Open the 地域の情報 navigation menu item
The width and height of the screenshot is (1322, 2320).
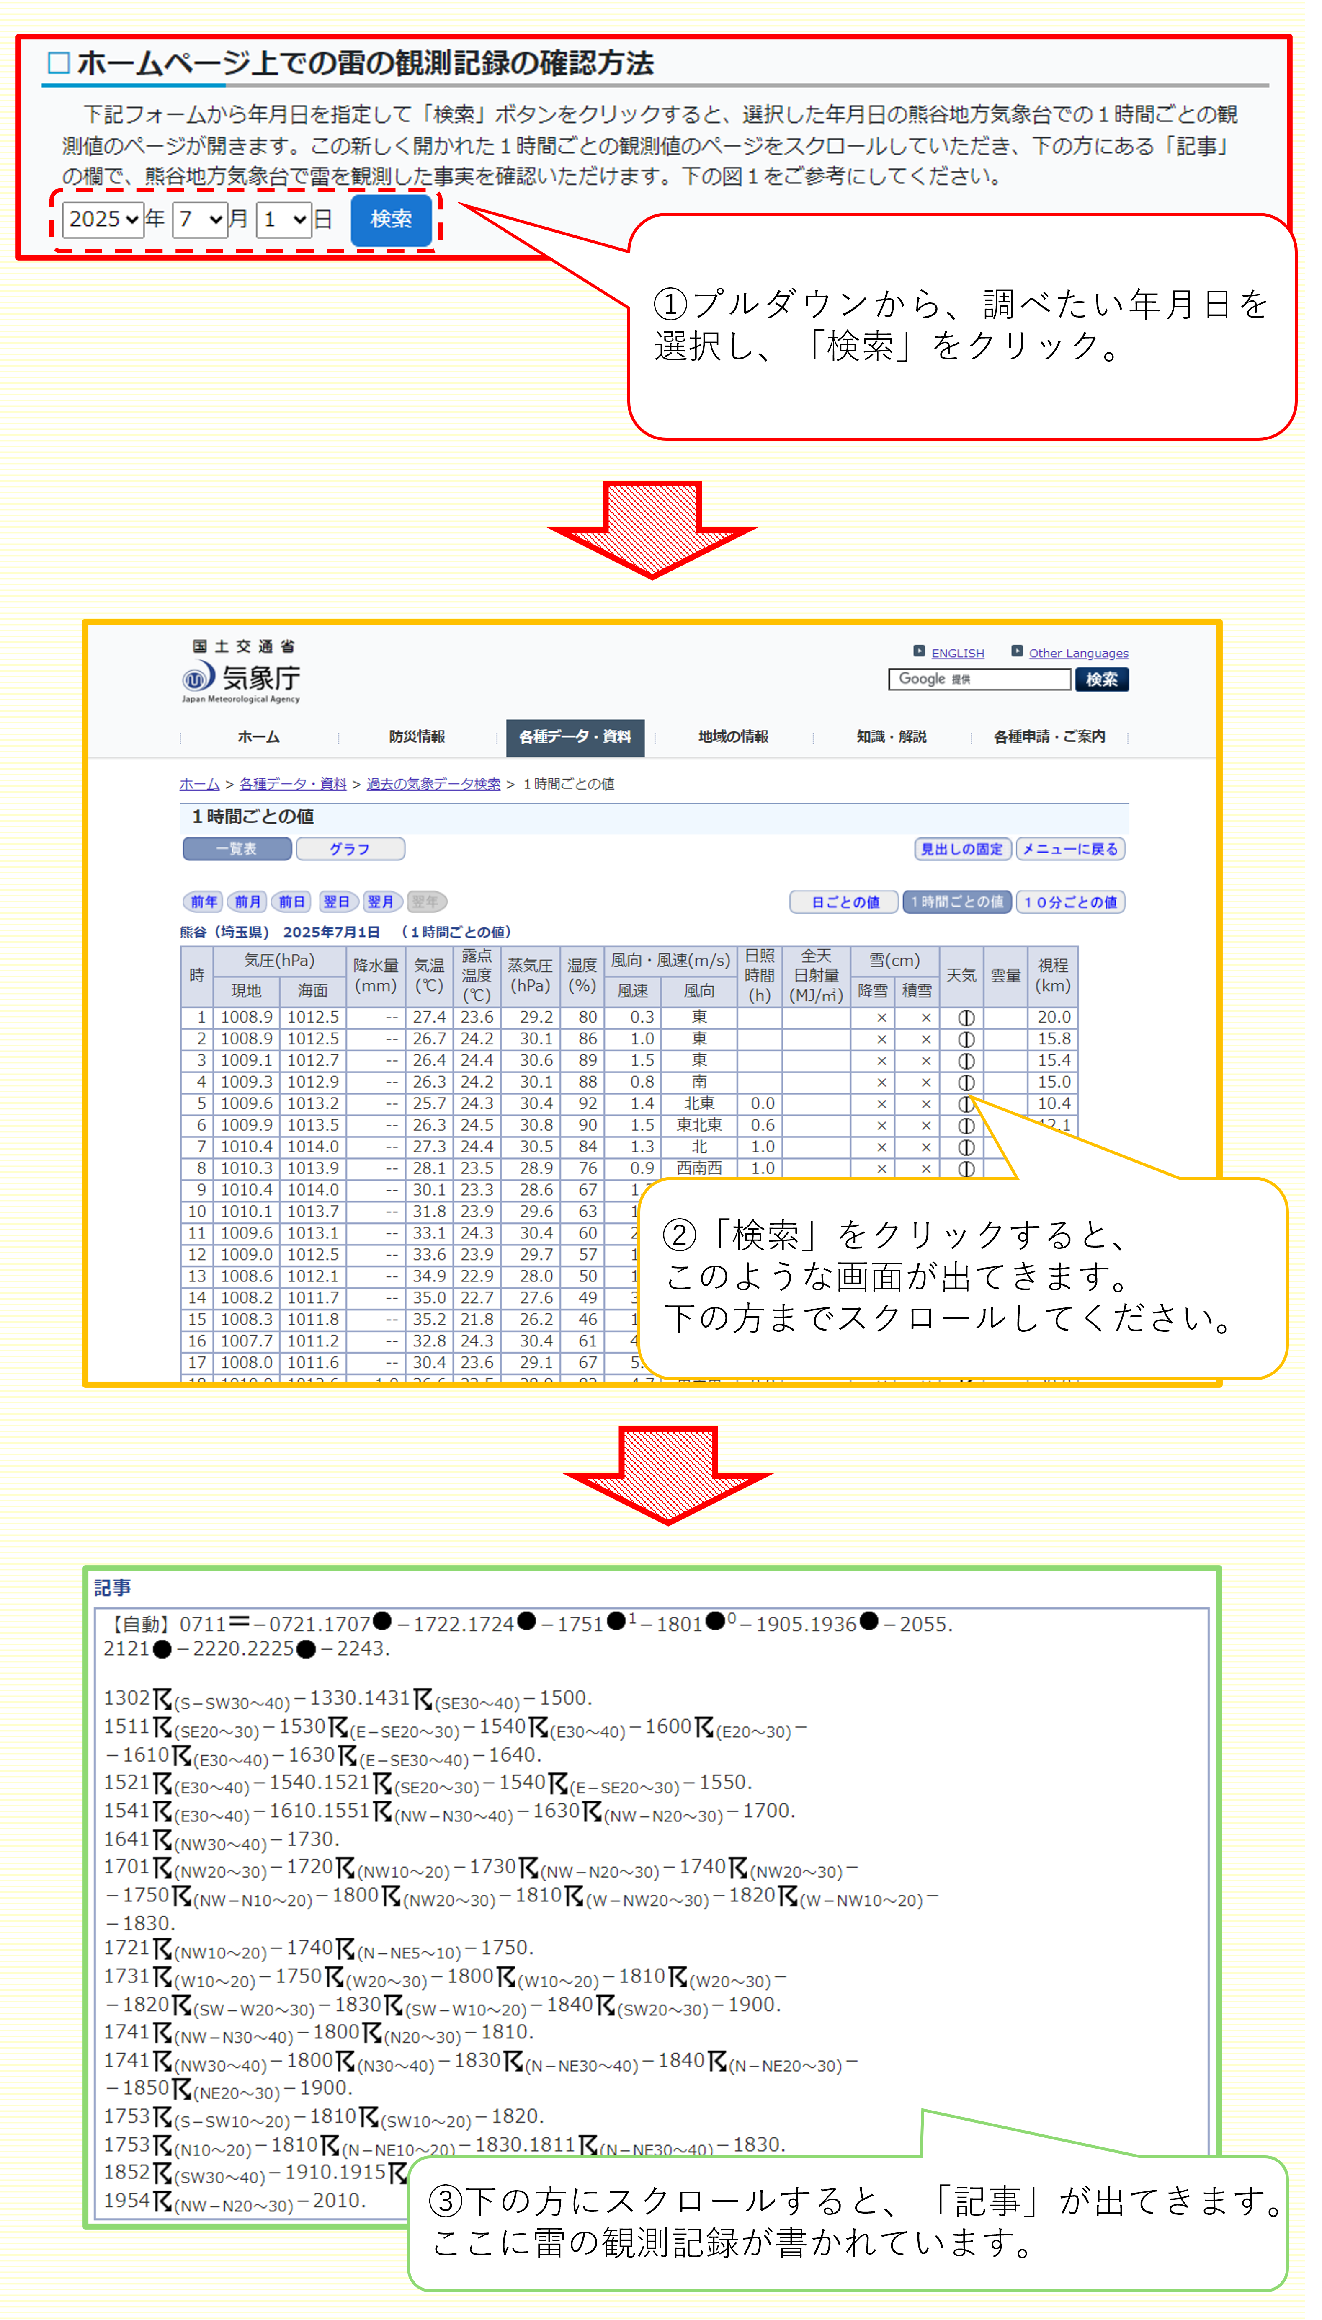pyautogui.click(x=733, y=737)
